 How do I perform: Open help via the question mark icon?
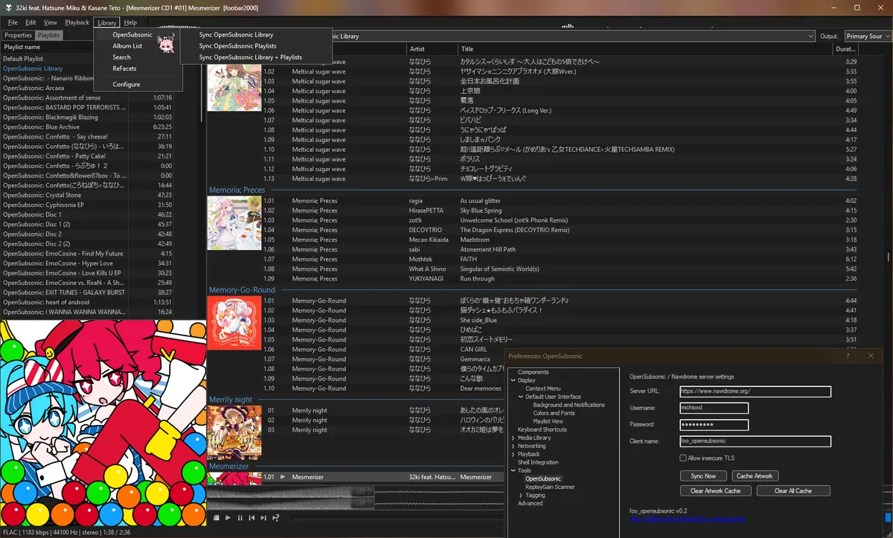[x=848, y=356]
